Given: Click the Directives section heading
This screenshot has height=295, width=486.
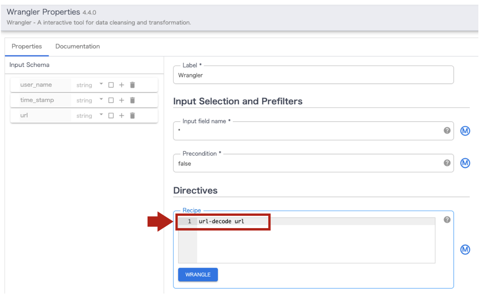Looking at the screenshot, I should pyautogui.click(x=195, y=190).
